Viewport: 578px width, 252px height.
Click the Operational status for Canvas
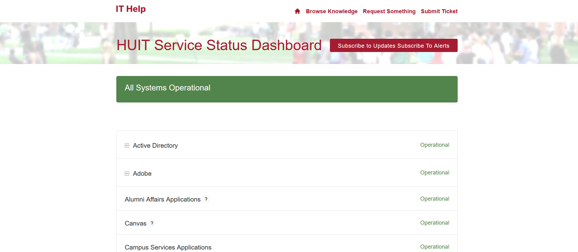pos(435,223)
